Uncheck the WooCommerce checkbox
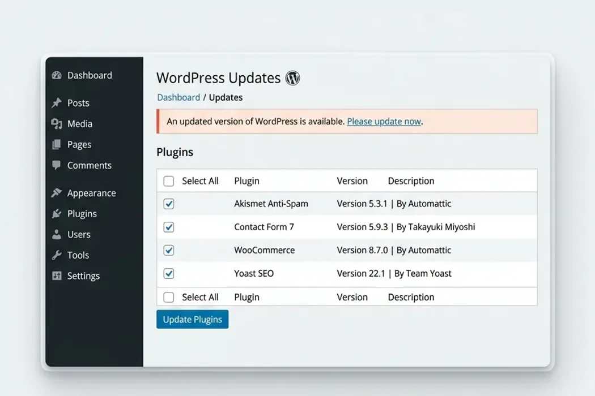 point(169,250)
